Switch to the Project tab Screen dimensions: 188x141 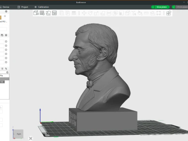coord(23,7)
